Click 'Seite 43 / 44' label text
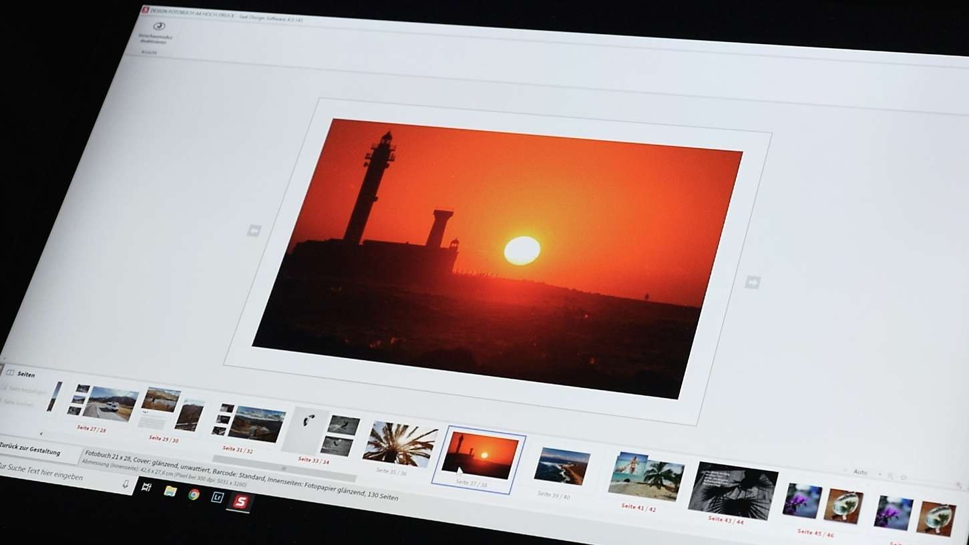The image size is (969, 545). [x=726, y=520]
